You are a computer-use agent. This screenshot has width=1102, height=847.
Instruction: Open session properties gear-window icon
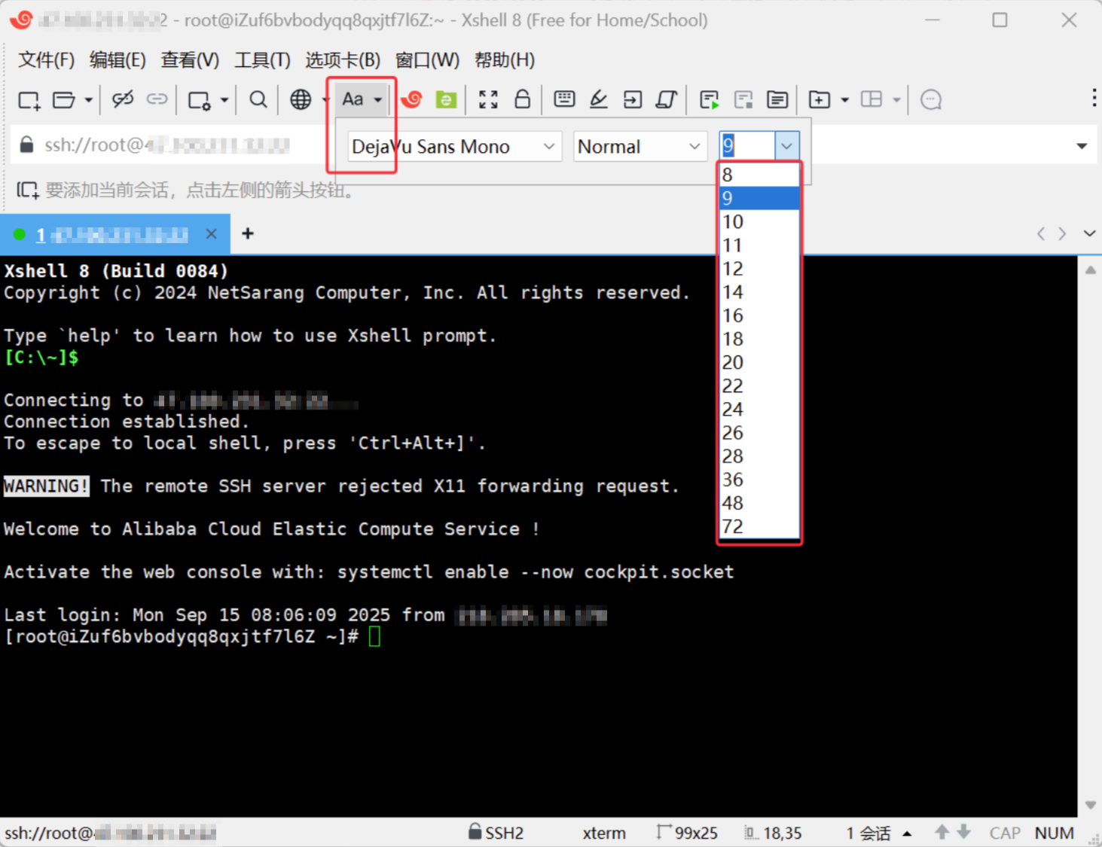pyautogui.click(x=200, y=100)
